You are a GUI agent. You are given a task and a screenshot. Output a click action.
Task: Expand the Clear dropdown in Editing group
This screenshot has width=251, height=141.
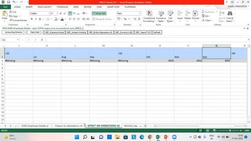point(211,20)
